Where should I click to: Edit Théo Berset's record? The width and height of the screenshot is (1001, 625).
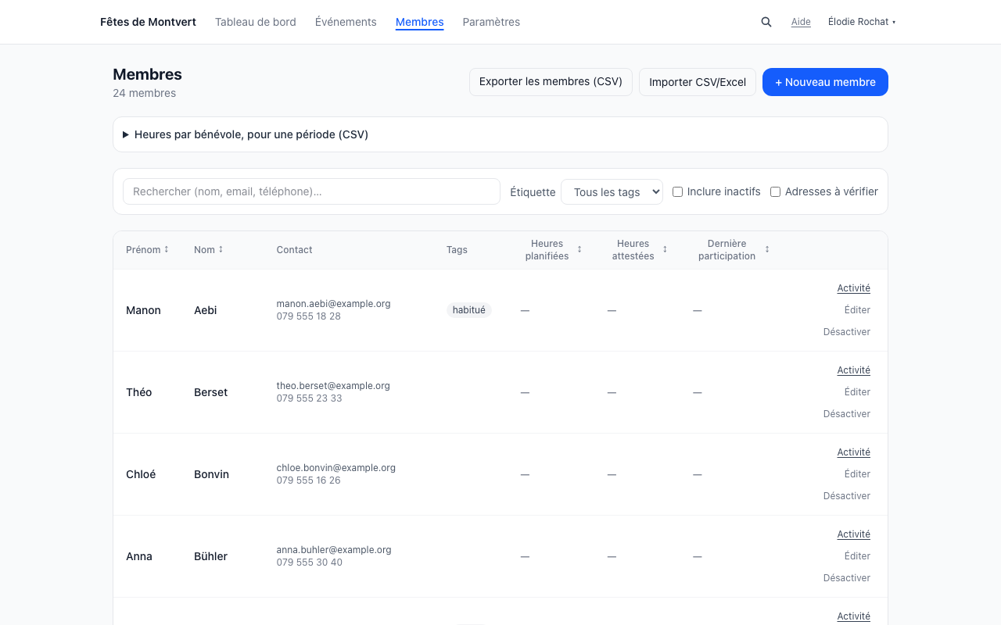coord(857,392)
